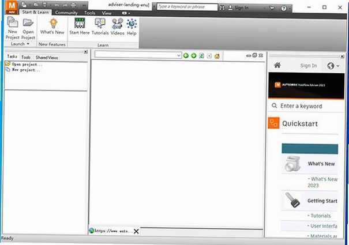Screen dimensions: 349x245
Task: Open User interface link in help panel
Action: tap(322, 226)
